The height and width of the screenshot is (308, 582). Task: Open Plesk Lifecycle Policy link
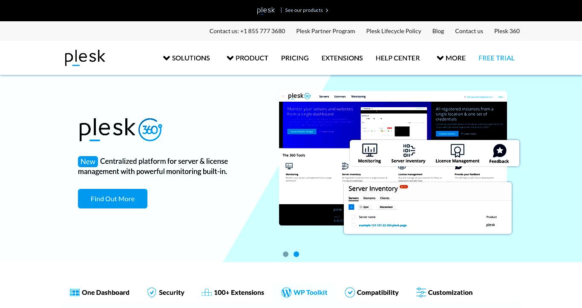(x=394, y=31)
